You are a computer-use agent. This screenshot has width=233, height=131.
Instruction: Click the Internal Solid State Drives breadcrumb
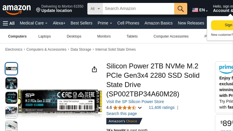click(115, 49)
